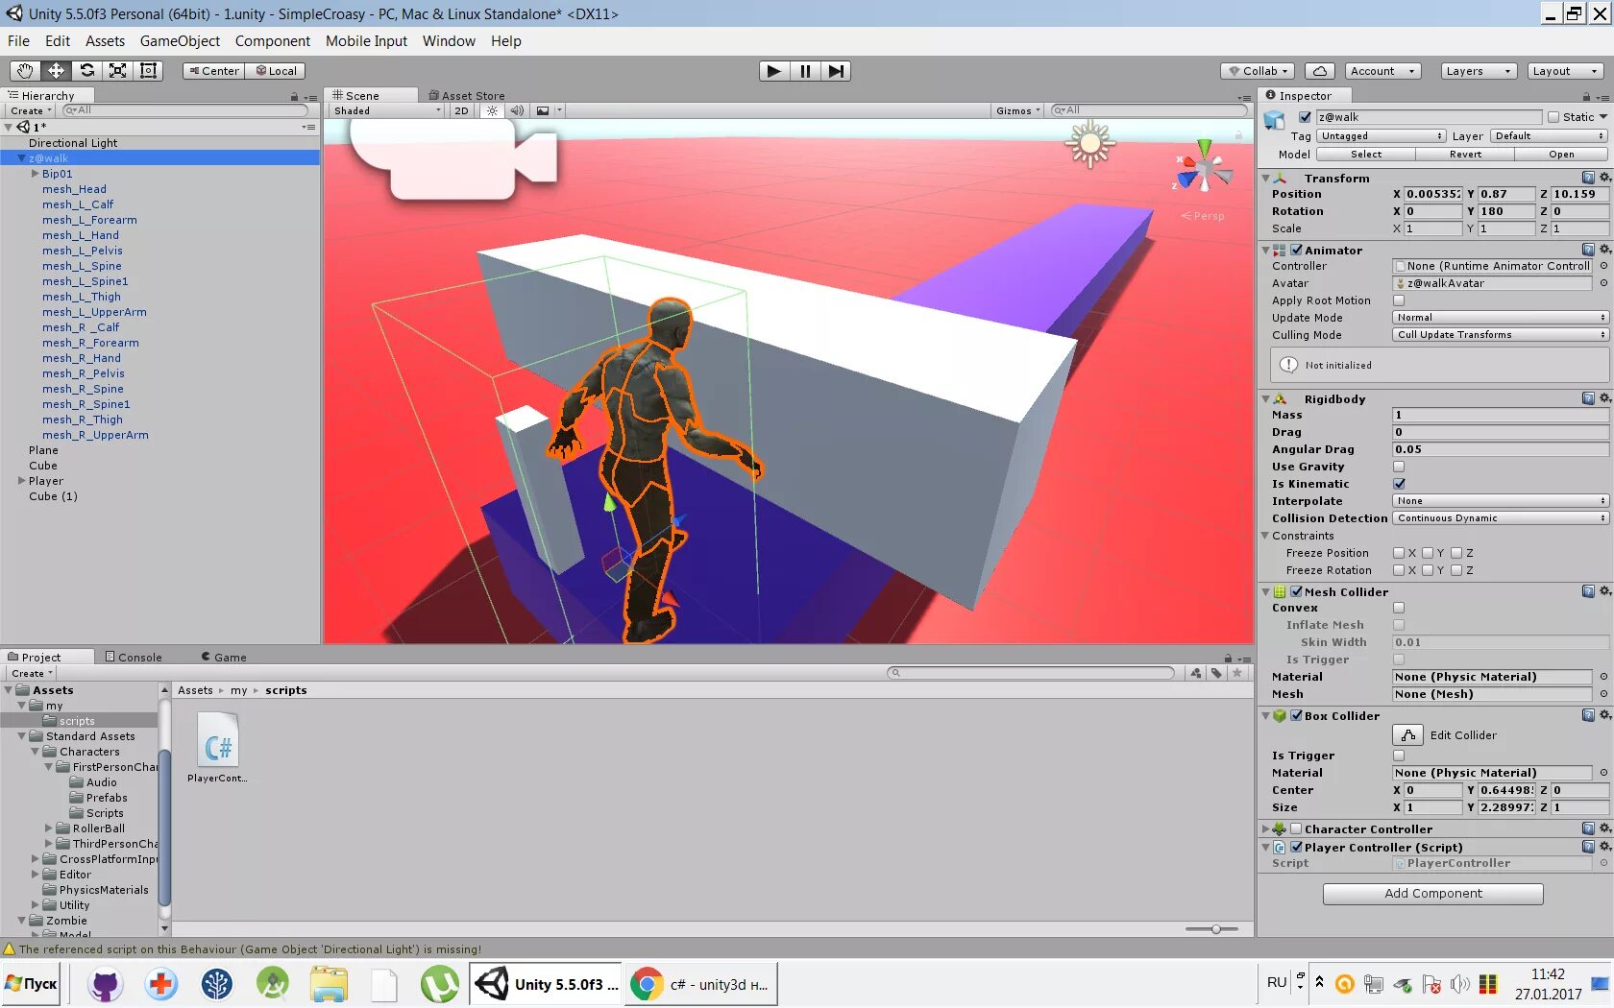Toggle z@walk object active checkbox
Viewport: 1614px width, 1008px height.
pyautogui.click(x=1305, y=117)
